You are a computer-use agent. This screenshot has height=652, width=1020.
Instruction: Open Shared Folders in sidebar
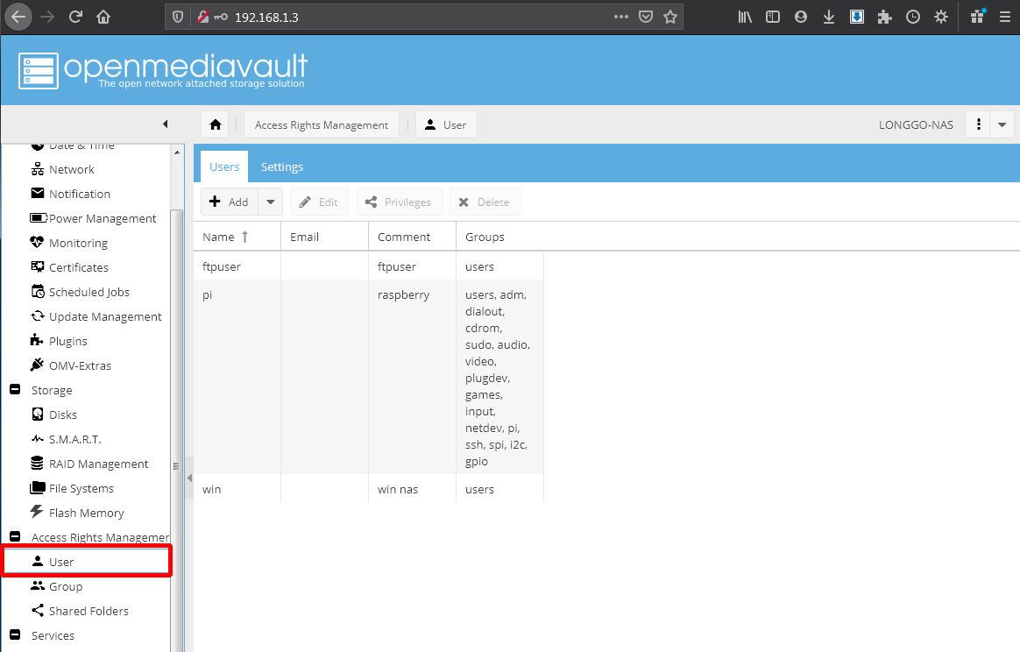(89, 611)
